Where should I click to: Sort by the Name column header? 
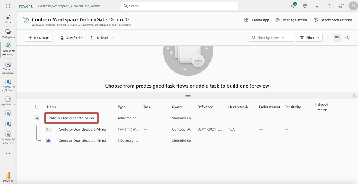pos(52,107)
